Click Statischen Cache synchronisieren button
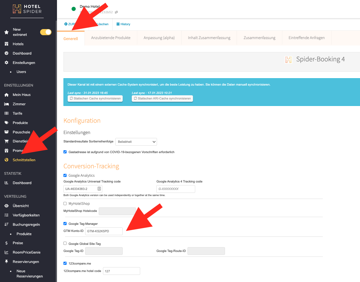 [95, 99]
